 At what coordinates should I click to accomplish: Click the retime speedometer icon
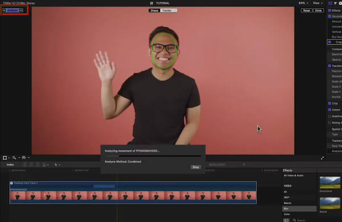pos(24,158)
